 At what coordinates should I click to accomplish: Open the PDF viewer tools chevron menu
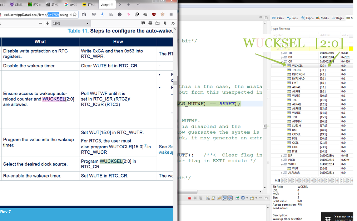(173, 23)
